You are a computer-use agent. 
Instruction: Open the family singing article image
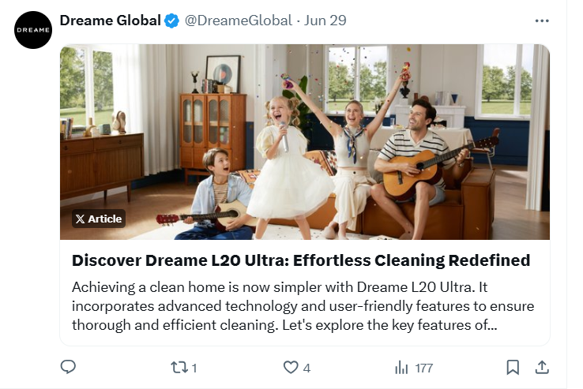tap(305, 142)
